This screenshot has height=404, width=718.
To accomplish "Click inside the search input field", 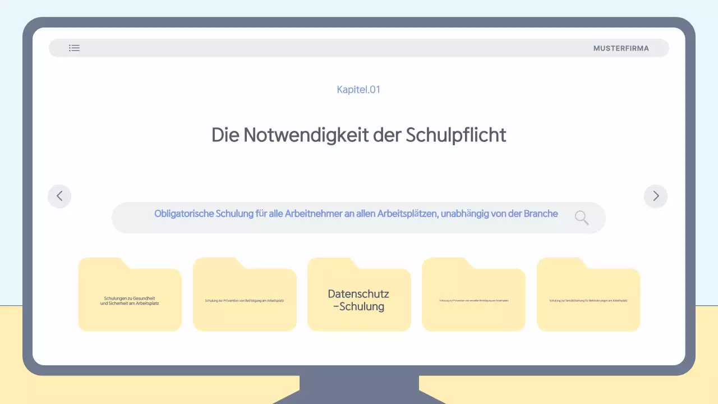I will 348,218.
